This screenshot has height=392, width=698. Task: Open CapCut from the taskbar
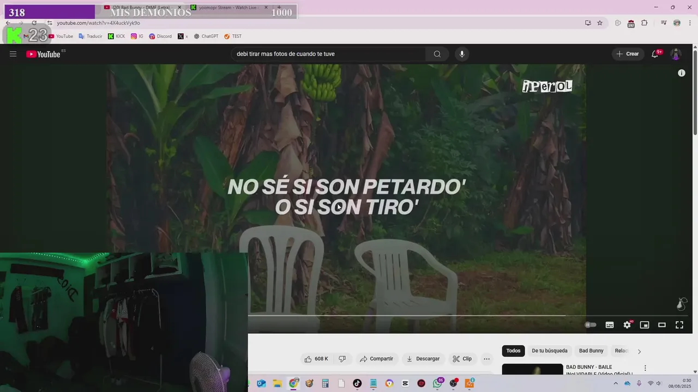[x=405, y=383]
